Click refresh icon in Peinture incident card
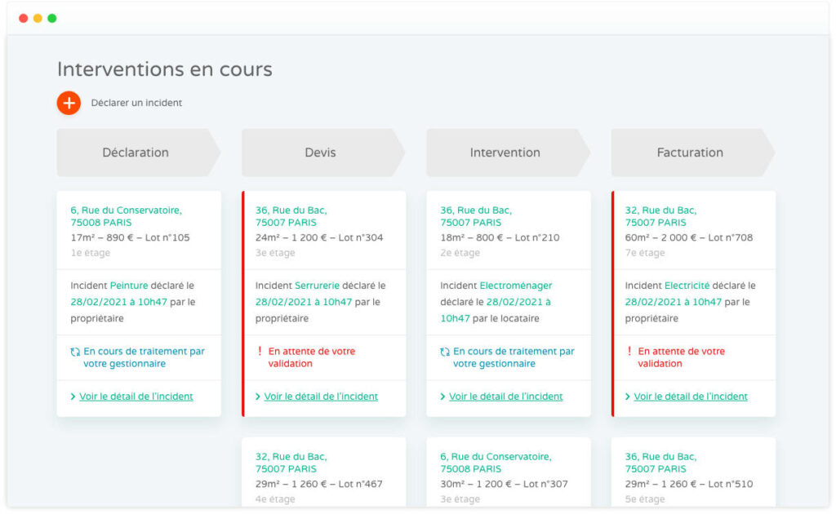836x514 pixels. tap(75, 352)
